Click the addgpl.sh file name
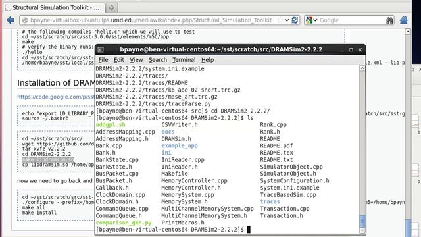The image size is (421, 237). 111,124
